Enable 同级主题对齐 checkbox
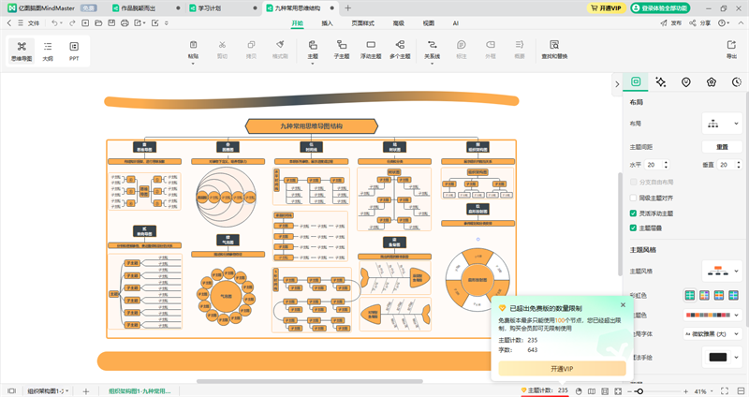Image resolution: width=749 pixels, height=397 pixels. click(633, 198)
